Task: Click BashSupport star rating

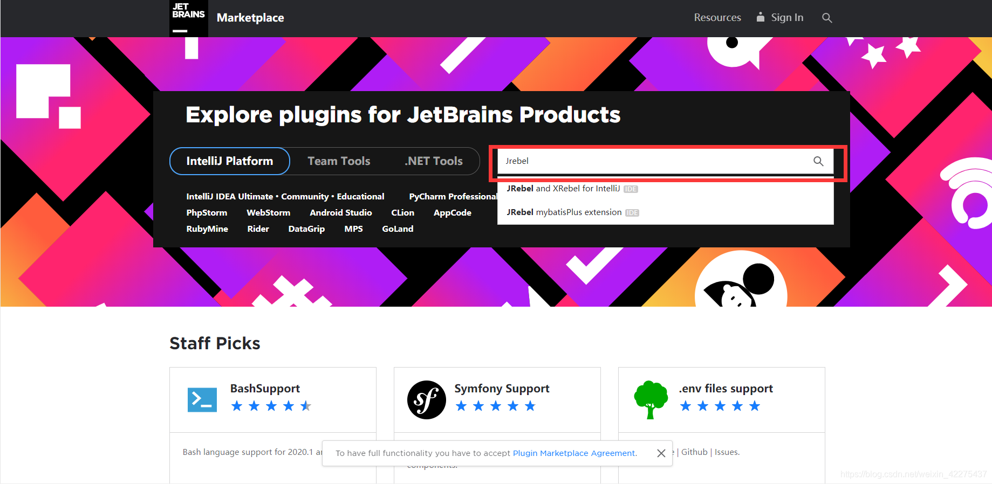Action: [271, 406]
